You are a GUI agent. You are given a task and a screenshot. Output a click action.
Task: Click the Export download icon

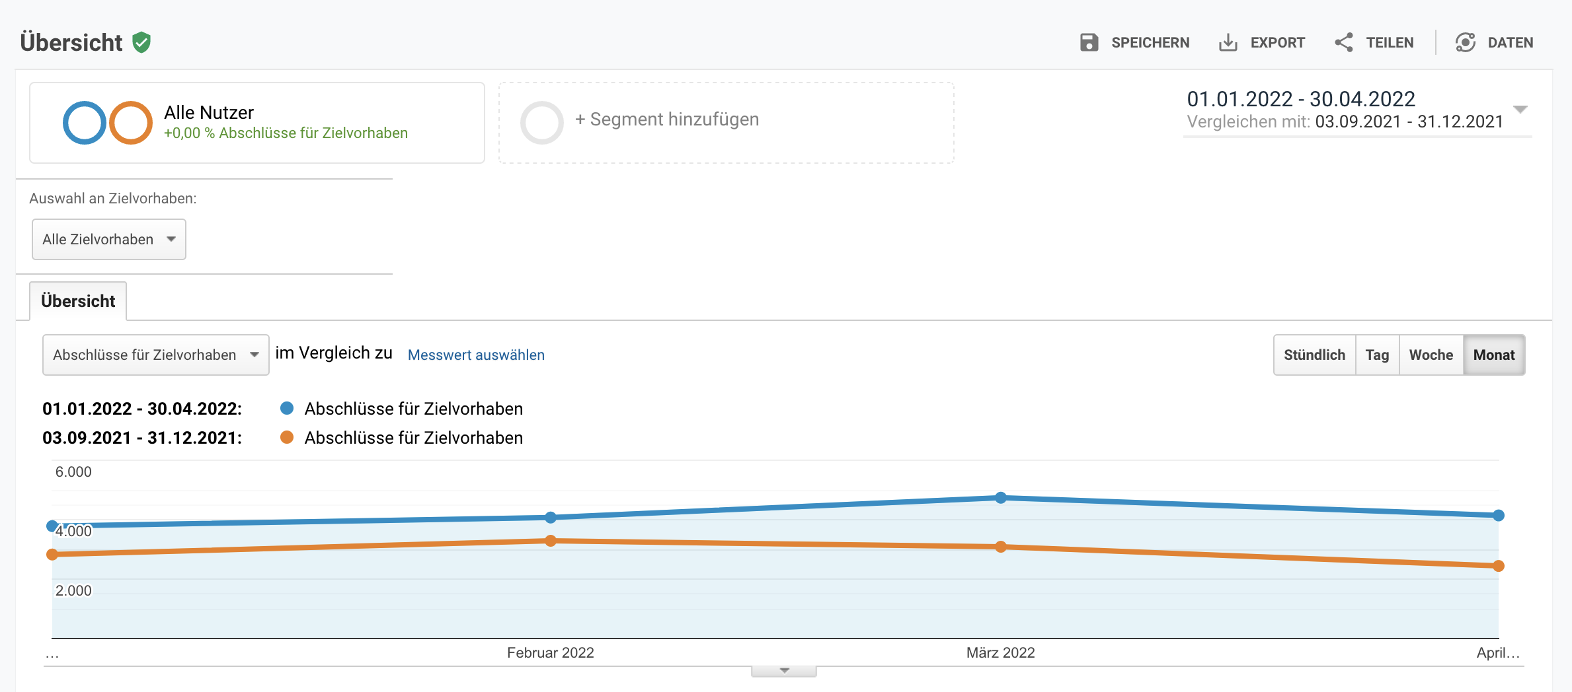coord(1228,42)
